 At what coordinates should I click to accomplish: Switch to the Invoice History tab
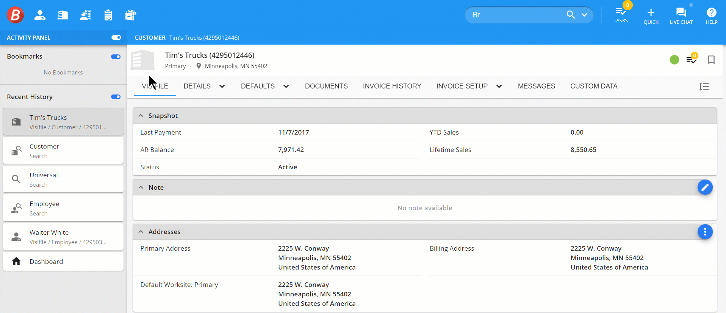[x=392, y=86]
